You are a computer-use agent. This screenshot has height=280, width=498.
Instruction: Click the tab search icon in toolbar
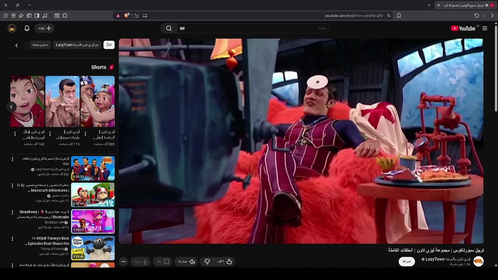click(57, 16)
